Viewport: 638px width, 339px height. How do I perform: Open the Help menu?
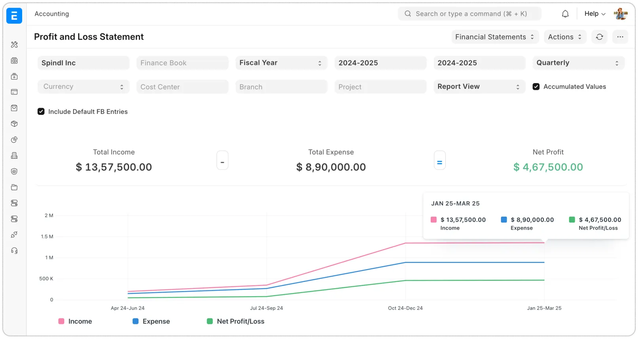(594, 14)
